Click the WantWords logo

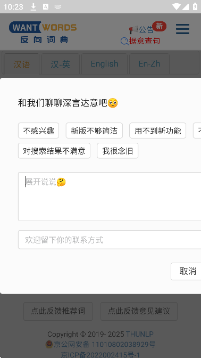click(43, 32)
